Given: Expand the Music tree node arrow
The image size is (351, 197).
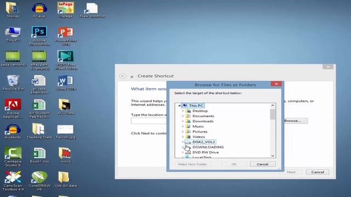Looking at the screenshot, I should [x=183, y=126].
